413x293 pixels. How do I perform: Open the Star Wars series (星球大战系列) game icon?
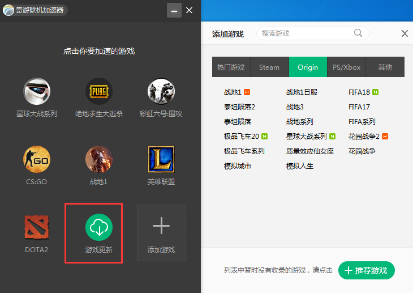coord(37,91)
